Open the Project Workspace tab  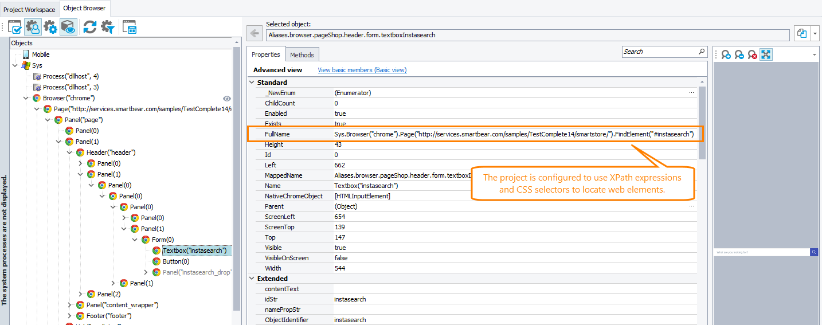point(30,9)
